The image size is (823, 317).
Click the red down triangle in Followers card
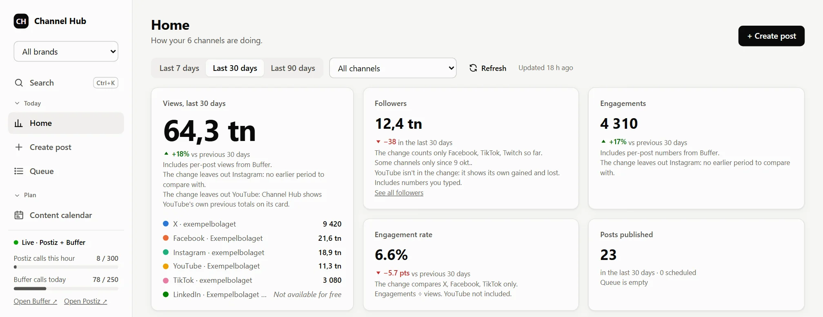coord(378,142)
